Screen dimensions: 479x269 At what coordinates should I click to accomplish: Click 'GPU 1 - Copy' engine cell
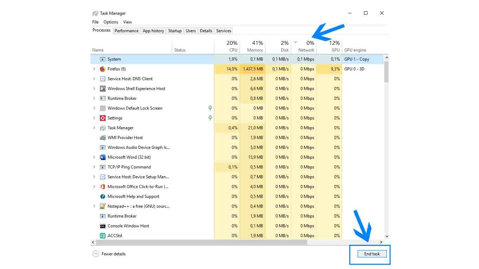[x=357, y=59]
